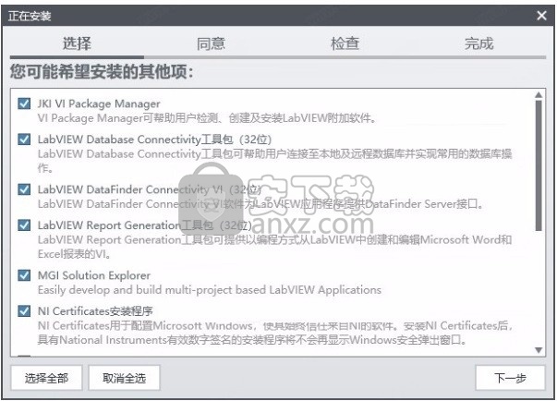Select the 选择 step tab
This screenshot has width=557, height=401.
click(x=77, y=43)
